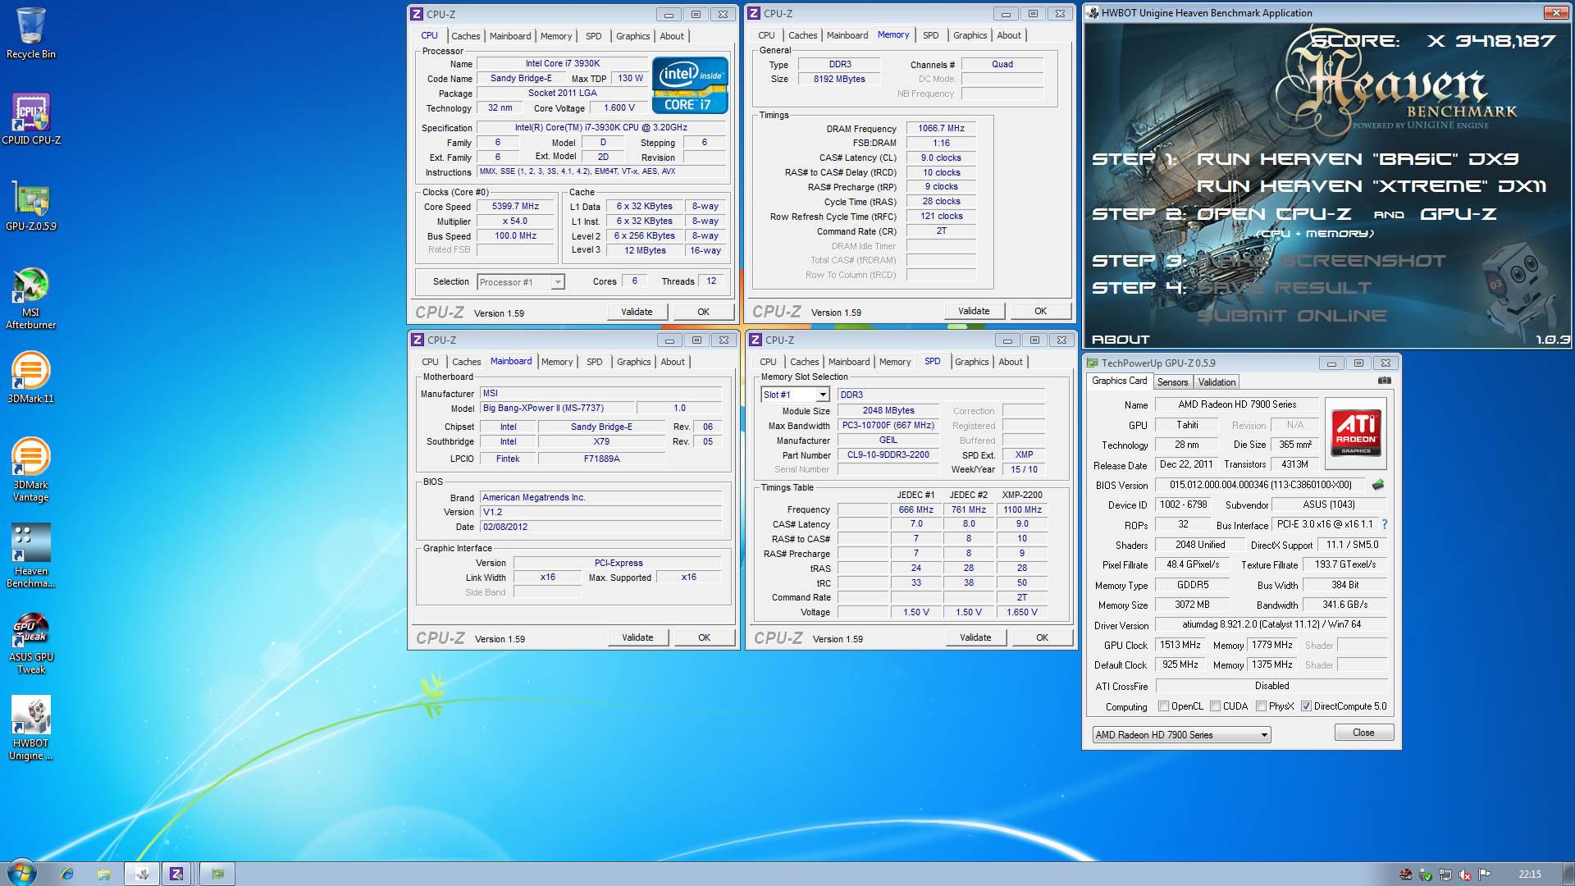
Task: Click GPU-Z link in HWBOT step 2
Action: (1458, 214)
